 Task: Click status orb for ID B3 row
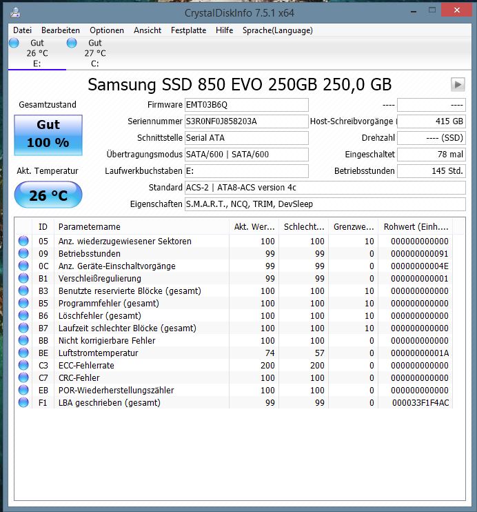click(x=23, y=291)
